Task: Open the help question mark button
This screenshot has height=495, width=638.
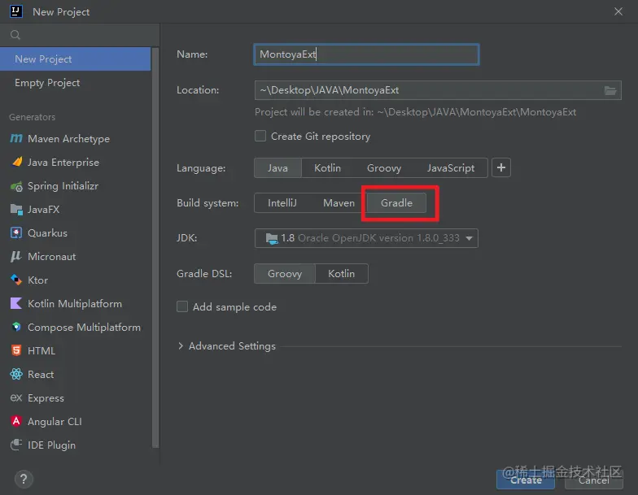Action: tap(24, 480)
